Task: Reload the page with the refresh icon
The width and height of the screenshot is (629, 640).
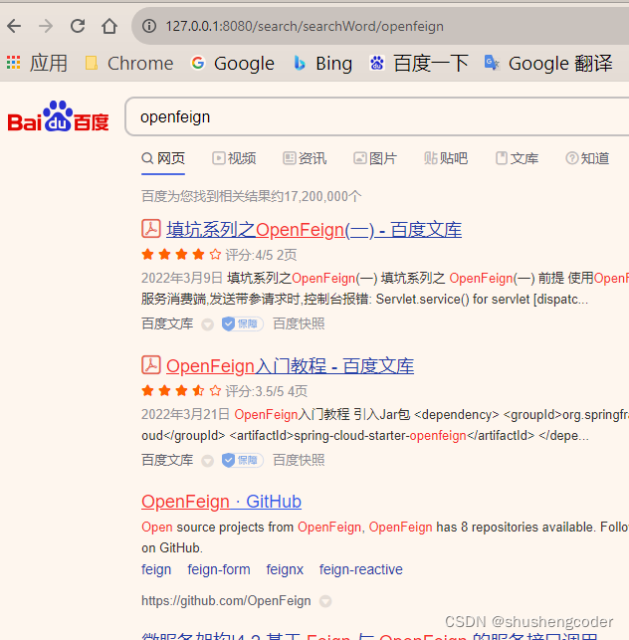Action: coord(78,26)
